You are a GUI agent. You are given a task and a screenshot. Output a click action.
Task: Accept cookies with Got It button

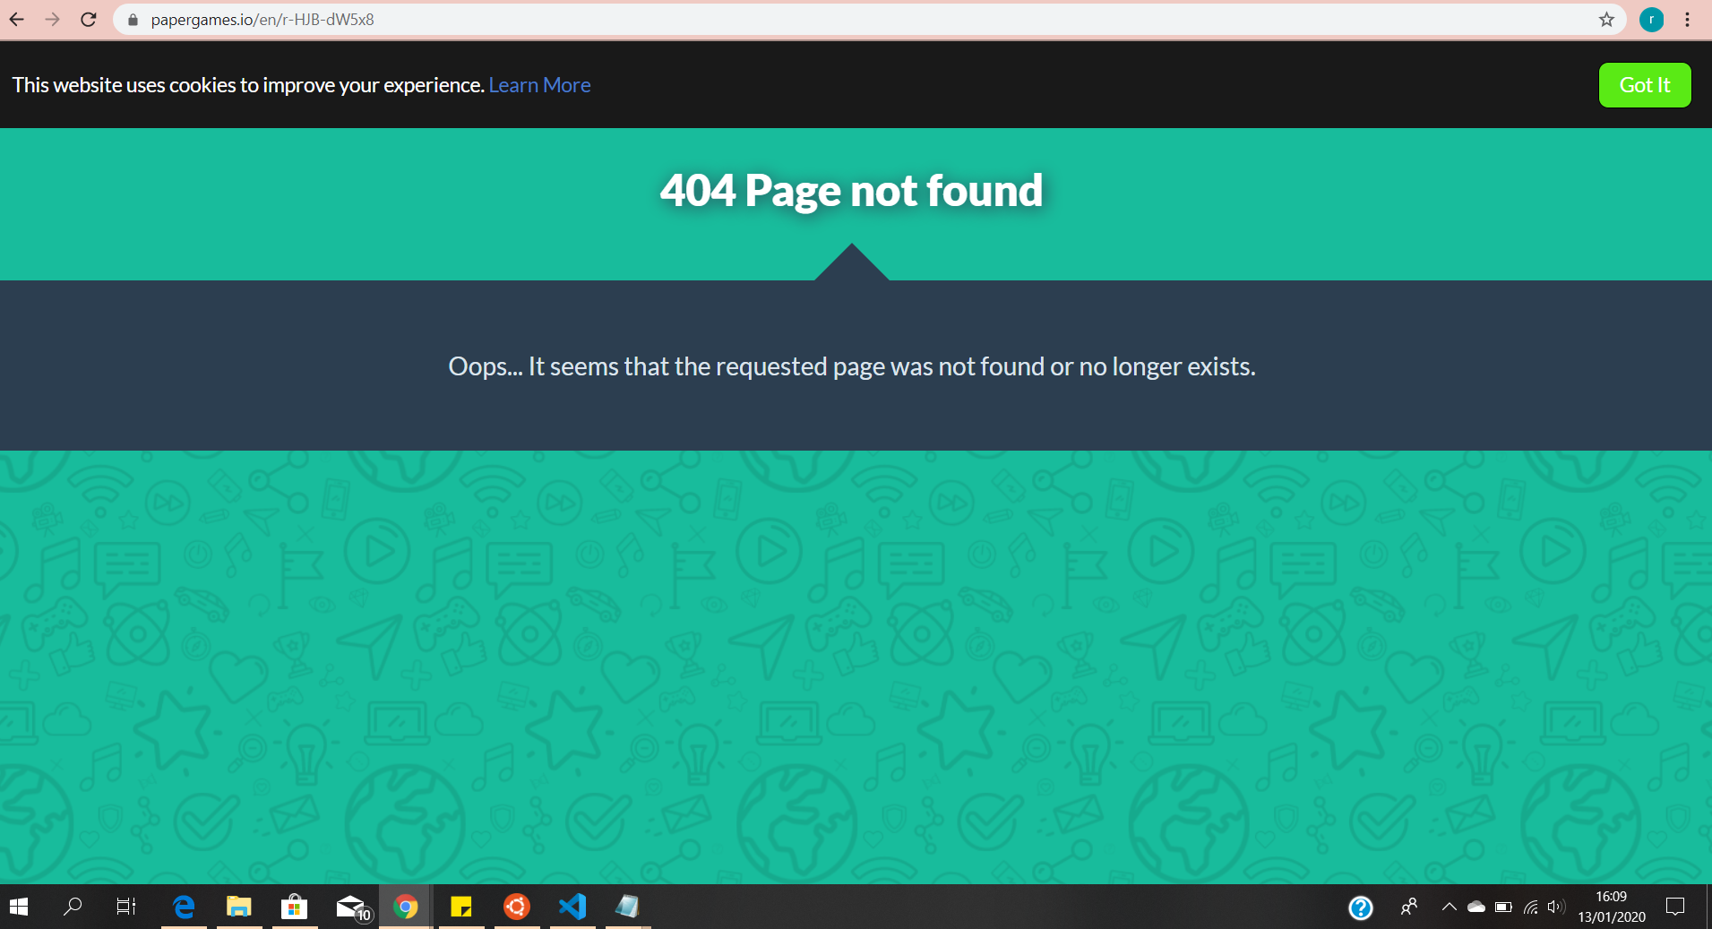click(1645, 85)
